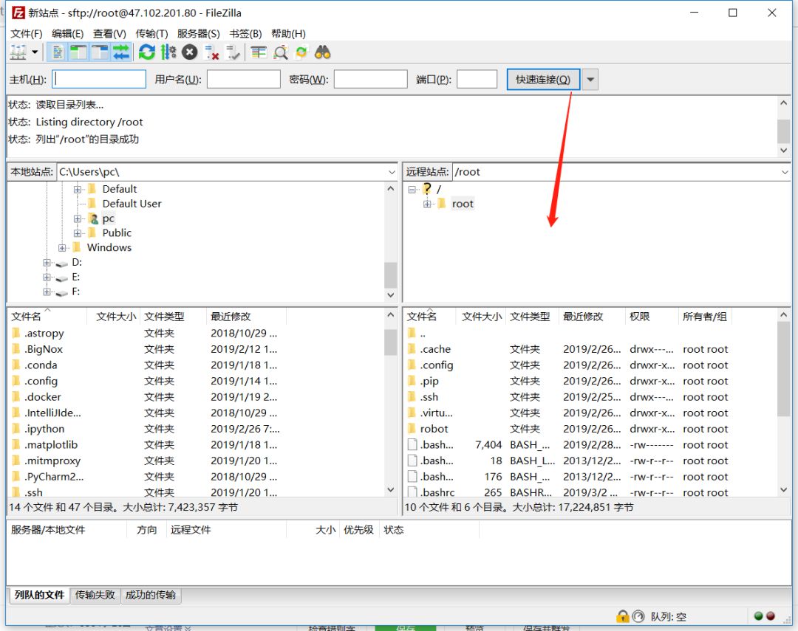The image size is (798, 631).
Task: Open the 帮助(H) menu
Action: [x=289, y=33]
